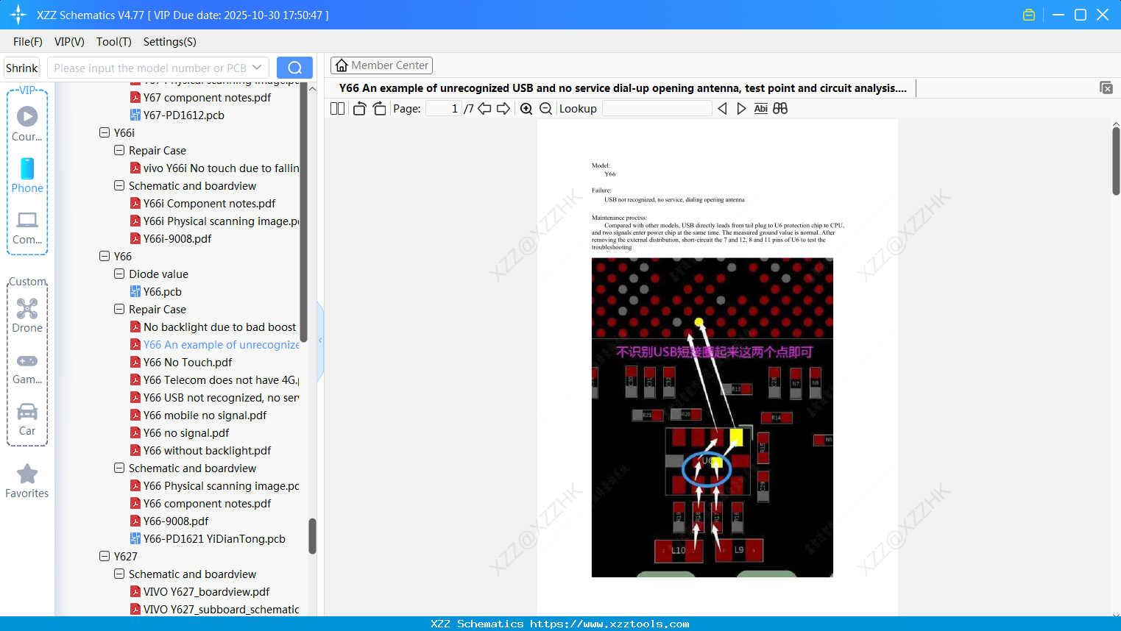The height and width of the screenshot is (631, 1121).
Task: Collapse Repair Case under Y66
Action: coord(119,310)
